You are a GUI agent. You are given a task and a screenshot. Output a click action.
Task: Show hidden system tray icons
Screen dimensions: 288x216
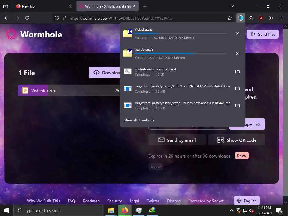pyautogui.click(x=231, y=210)
